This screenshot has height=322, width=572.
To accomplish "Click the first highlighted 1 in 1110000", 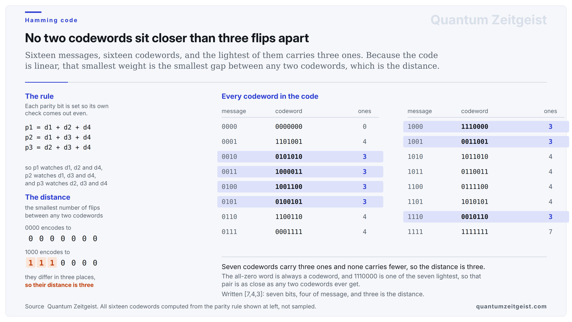I will click(x=31, y=263).
